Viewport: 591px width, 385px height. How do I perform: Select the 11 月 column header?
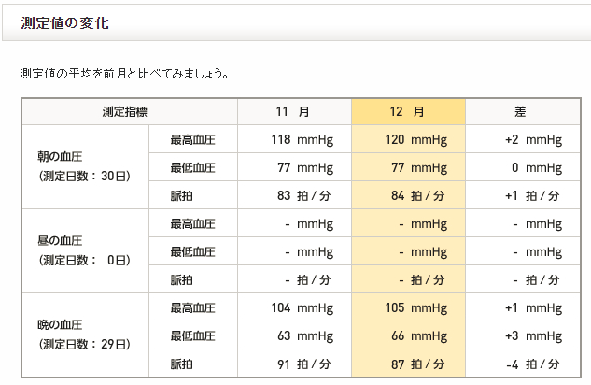294,111
